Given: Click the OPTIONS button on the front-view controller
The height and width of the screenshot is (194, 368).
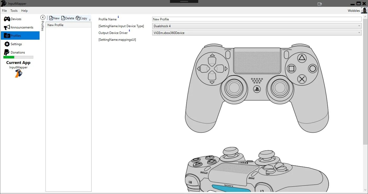Looking at the screenshot, I should [286, 54].
